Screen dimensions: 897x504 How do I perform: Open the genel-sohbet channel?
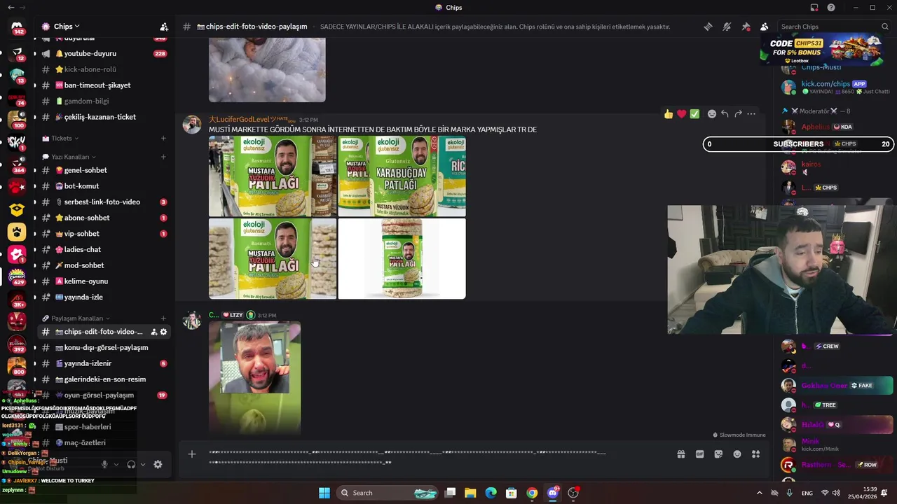click(104, 170)
